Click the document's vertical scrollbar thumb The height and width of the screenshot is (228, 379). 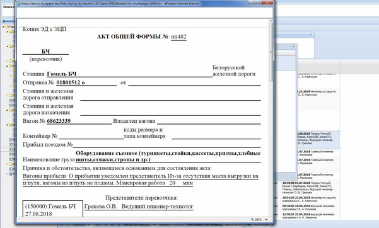pyautogui.click(x=271, y=52)
